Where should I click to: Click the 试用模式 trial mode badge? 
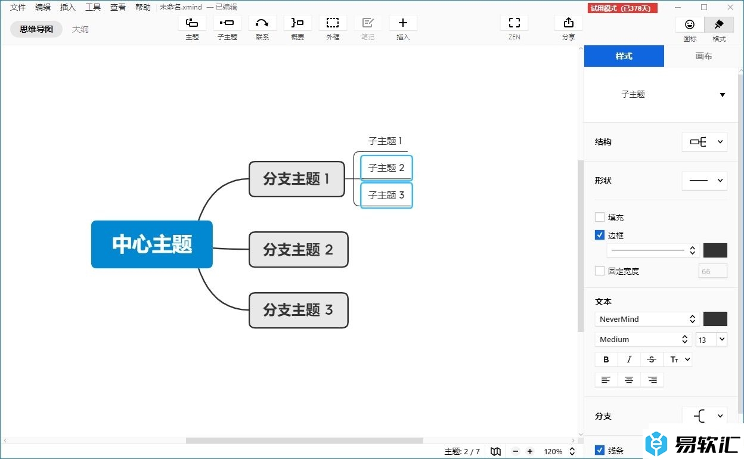623,8
